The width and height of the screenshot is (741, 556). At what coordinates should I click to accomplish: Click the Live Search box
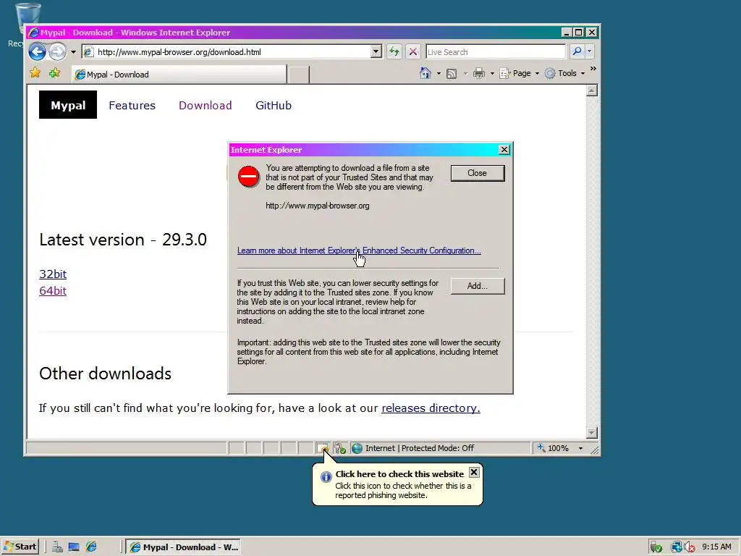click(x=495, y=52)
